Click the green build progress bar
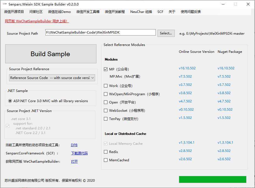Image resolution: width=255 pixels, height=188 pixels. click(x=213, y=179)
